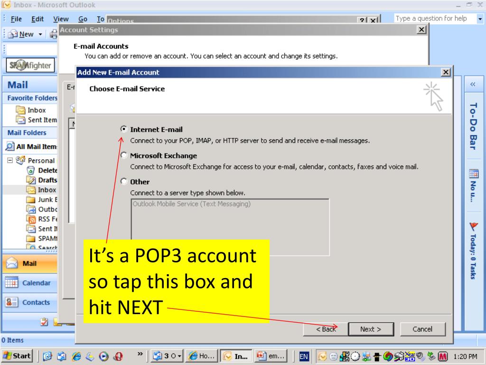486x365 pixels.
Task: Switch to the 'In...' Outlook taskbar button
Action: click(x=236, y=356)
